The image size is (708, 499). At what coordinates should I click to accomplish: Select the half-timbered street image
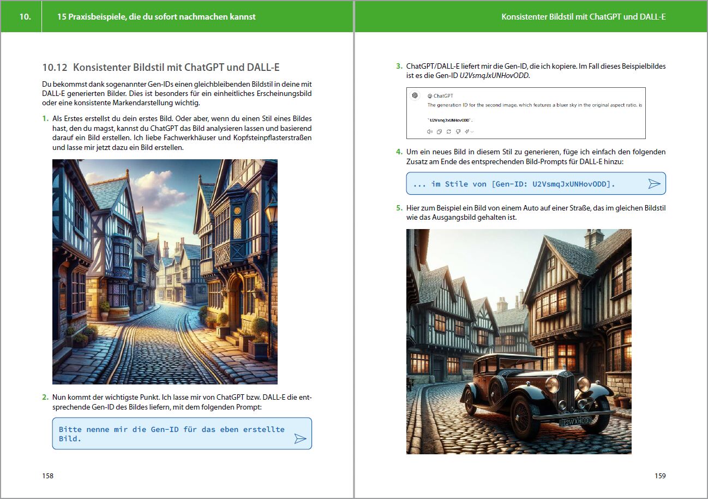pos(165,272)
